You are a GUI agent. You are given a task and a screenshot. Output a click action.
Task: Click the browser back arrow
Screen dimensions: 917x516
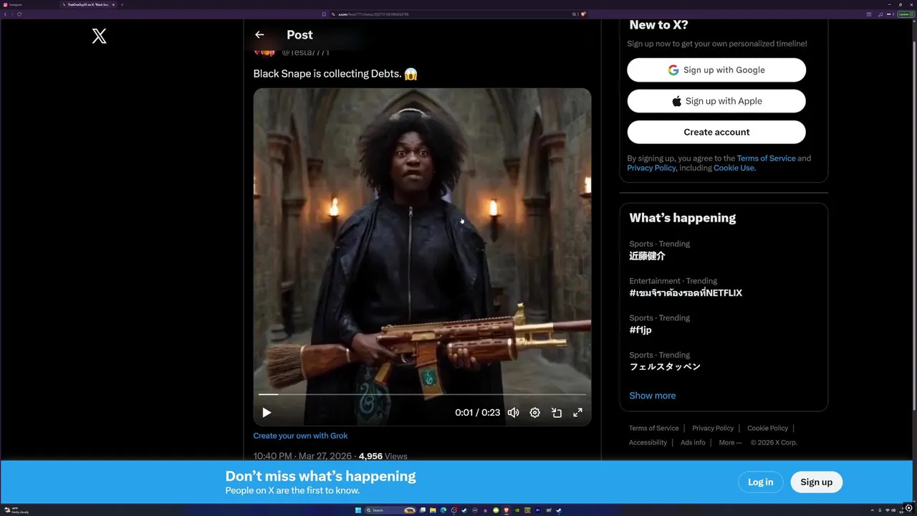[x=5, y=14]
